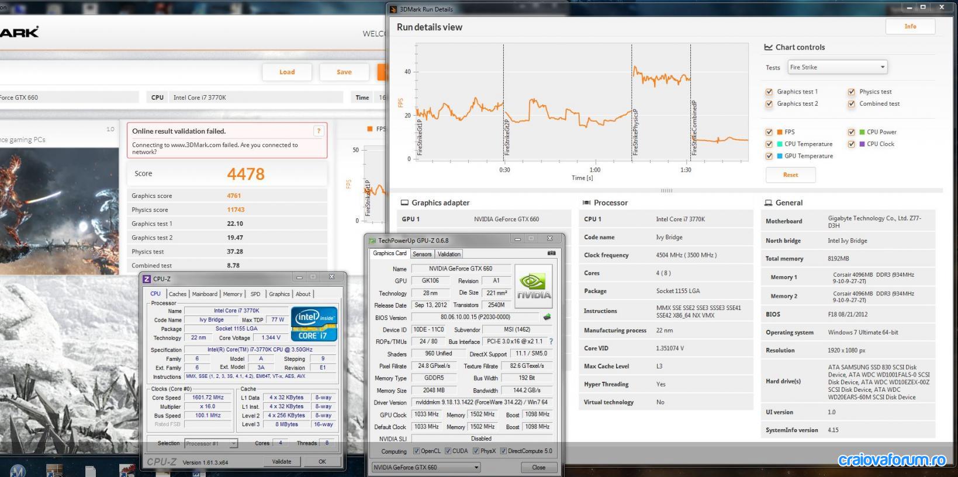This screenshot has width=958, height=477.
Task: Toggle the PhysX checkbox in GPU-Z
Action: (x=476, y=451)
